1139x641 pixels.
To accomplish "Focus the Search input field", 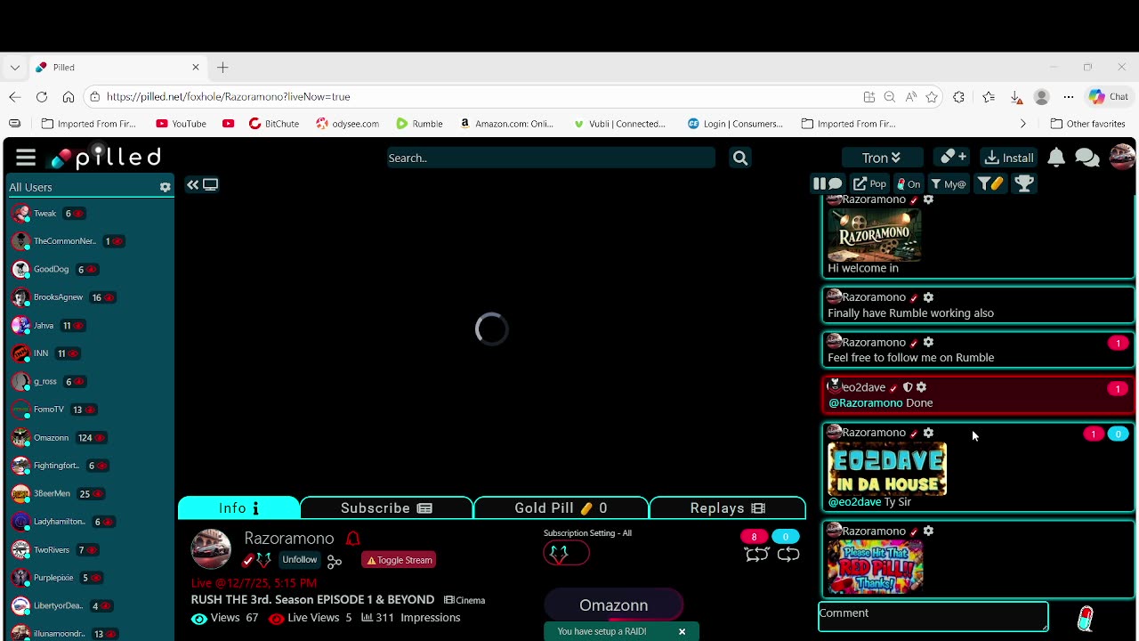I will tap(550, 158).
